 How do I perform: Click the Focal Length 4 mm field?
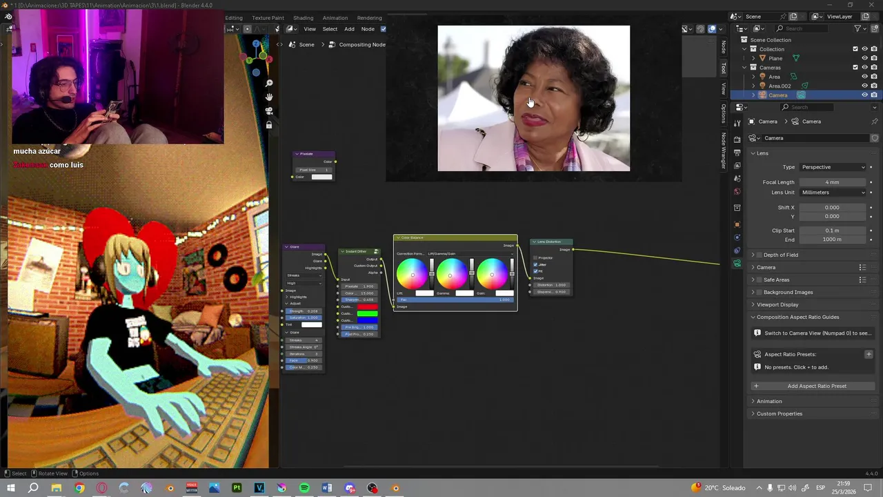[x=833, y=182]
